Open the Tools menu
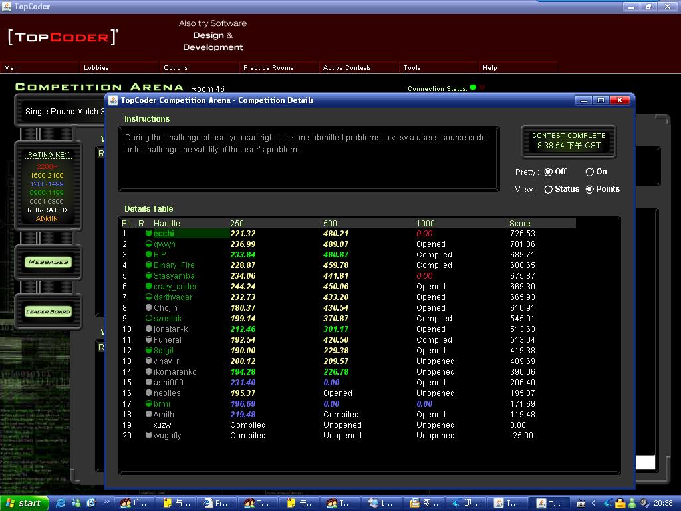The image size is (681, 511). point(412,68)
